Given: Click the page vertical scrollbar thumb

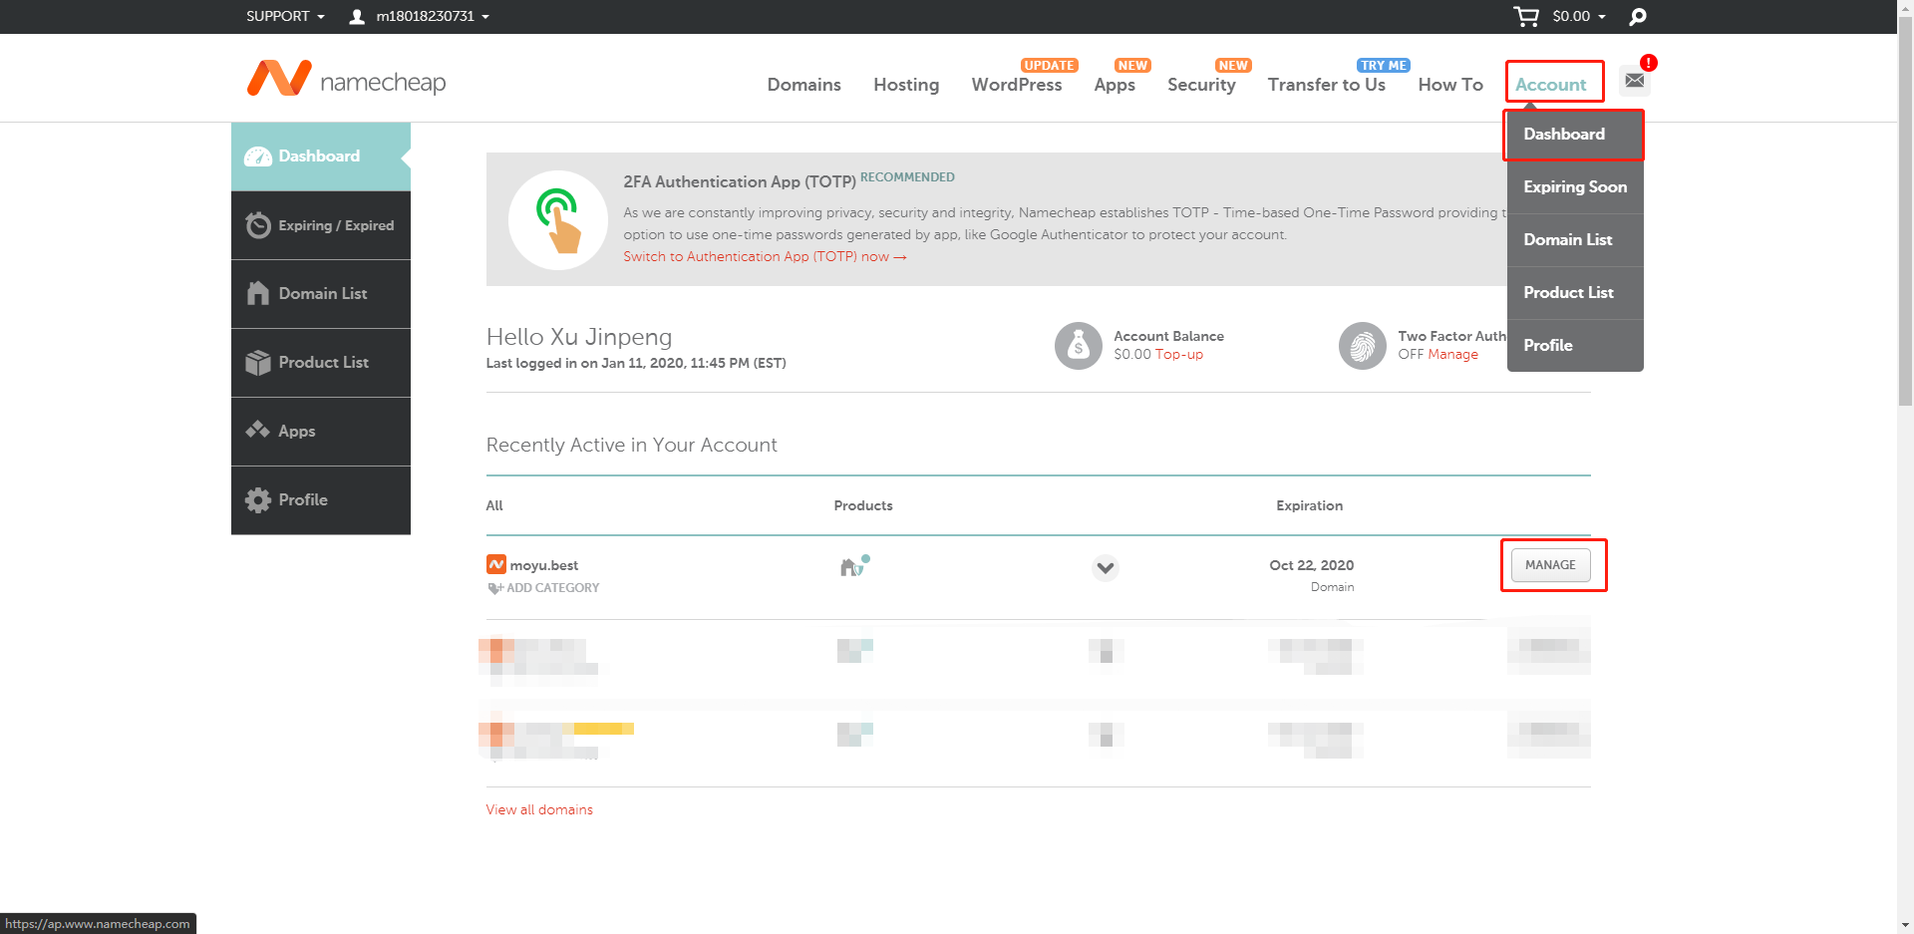Looking at the screenshot, I should (1905, 211).
